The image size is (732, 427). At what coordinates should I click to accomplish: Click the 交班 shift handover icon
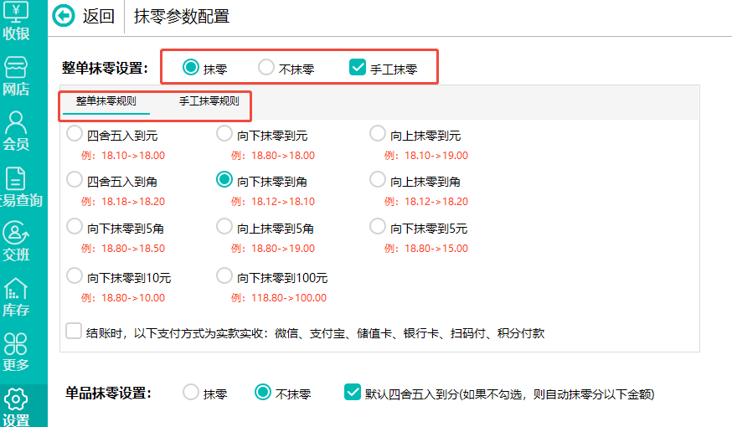tap(17, 239)
